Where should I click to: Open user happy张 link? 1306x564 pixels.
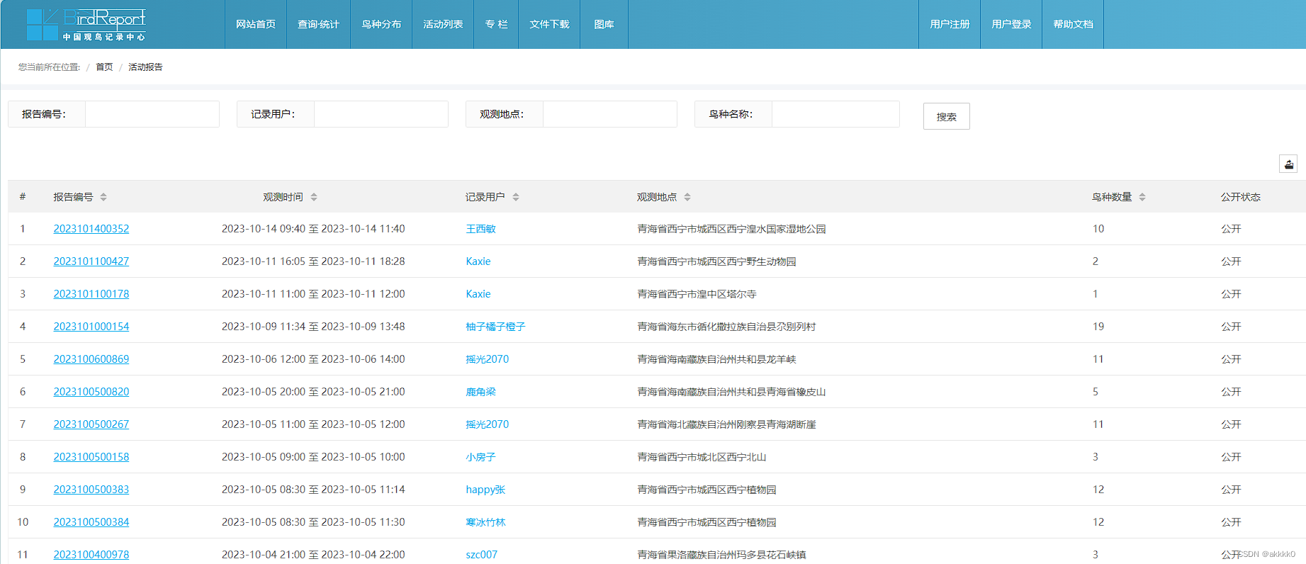click(485, 490)
